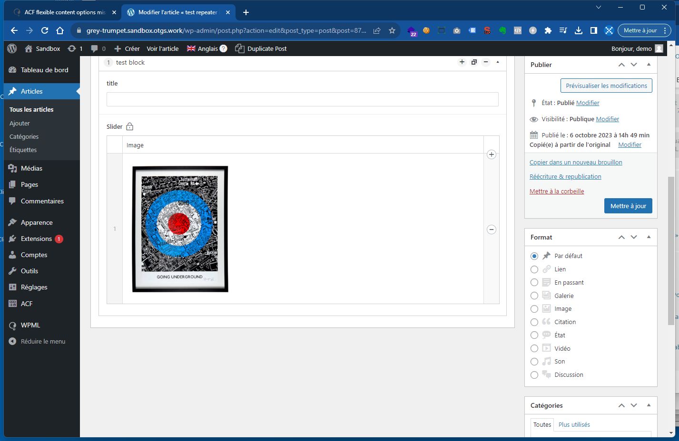Open Anglais language switcher

point(202,48)
